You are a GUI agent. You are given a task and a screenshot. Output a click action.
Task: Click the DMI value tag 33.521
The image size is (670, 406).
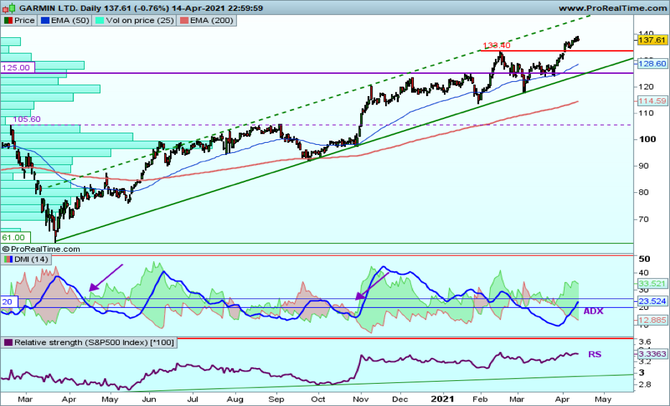click(652, 283)
